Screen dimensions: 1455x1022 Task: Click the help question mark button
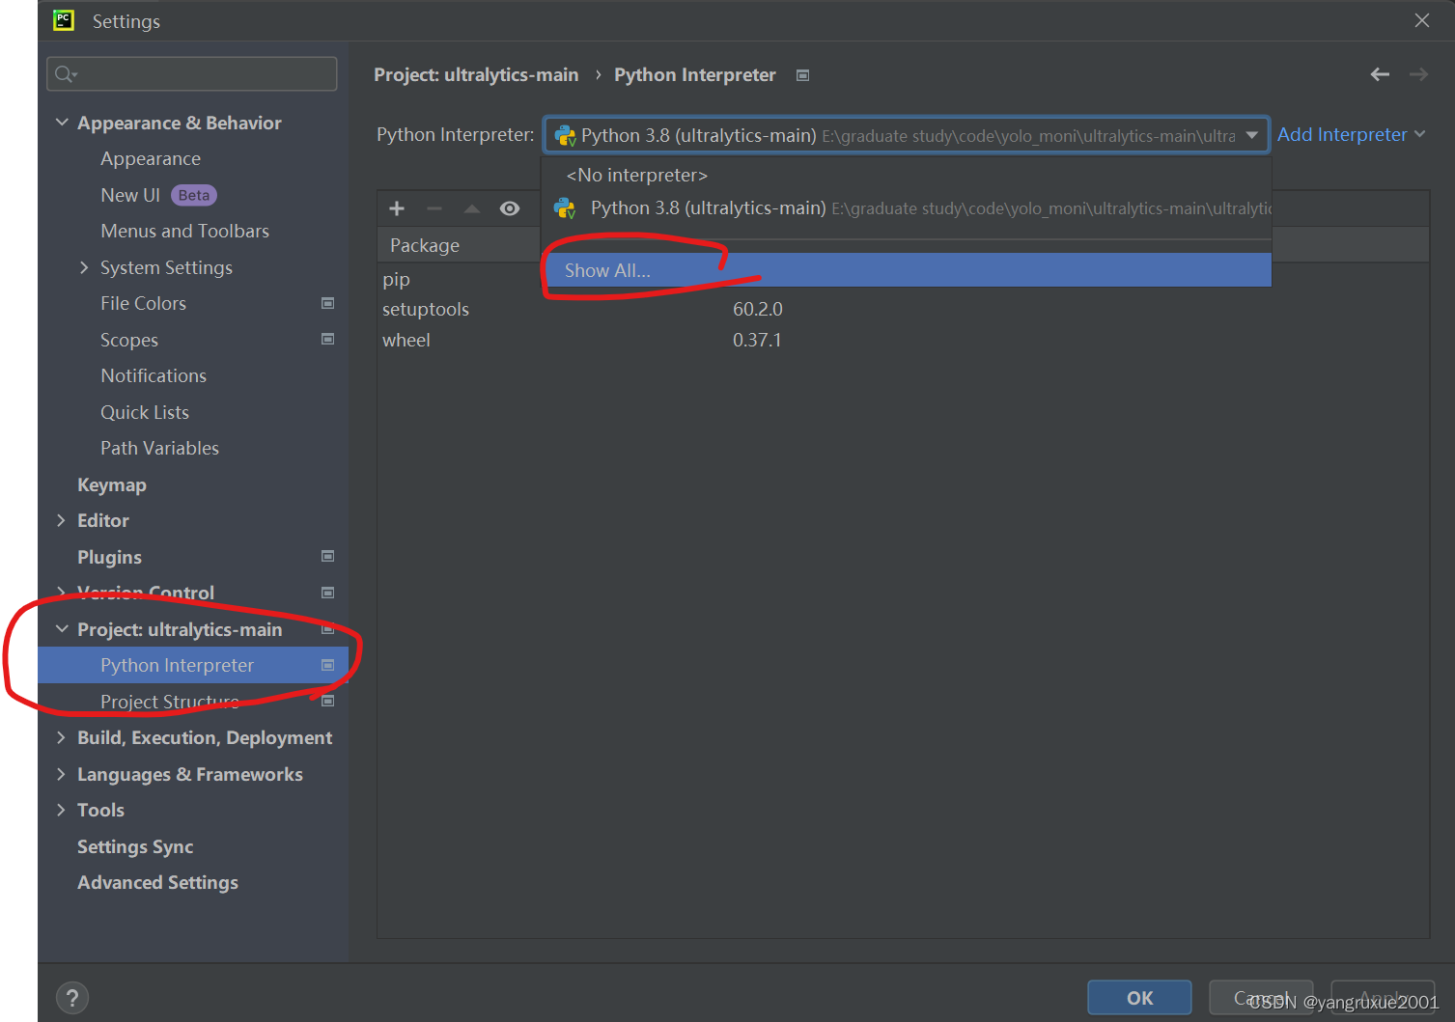[72, 998]
